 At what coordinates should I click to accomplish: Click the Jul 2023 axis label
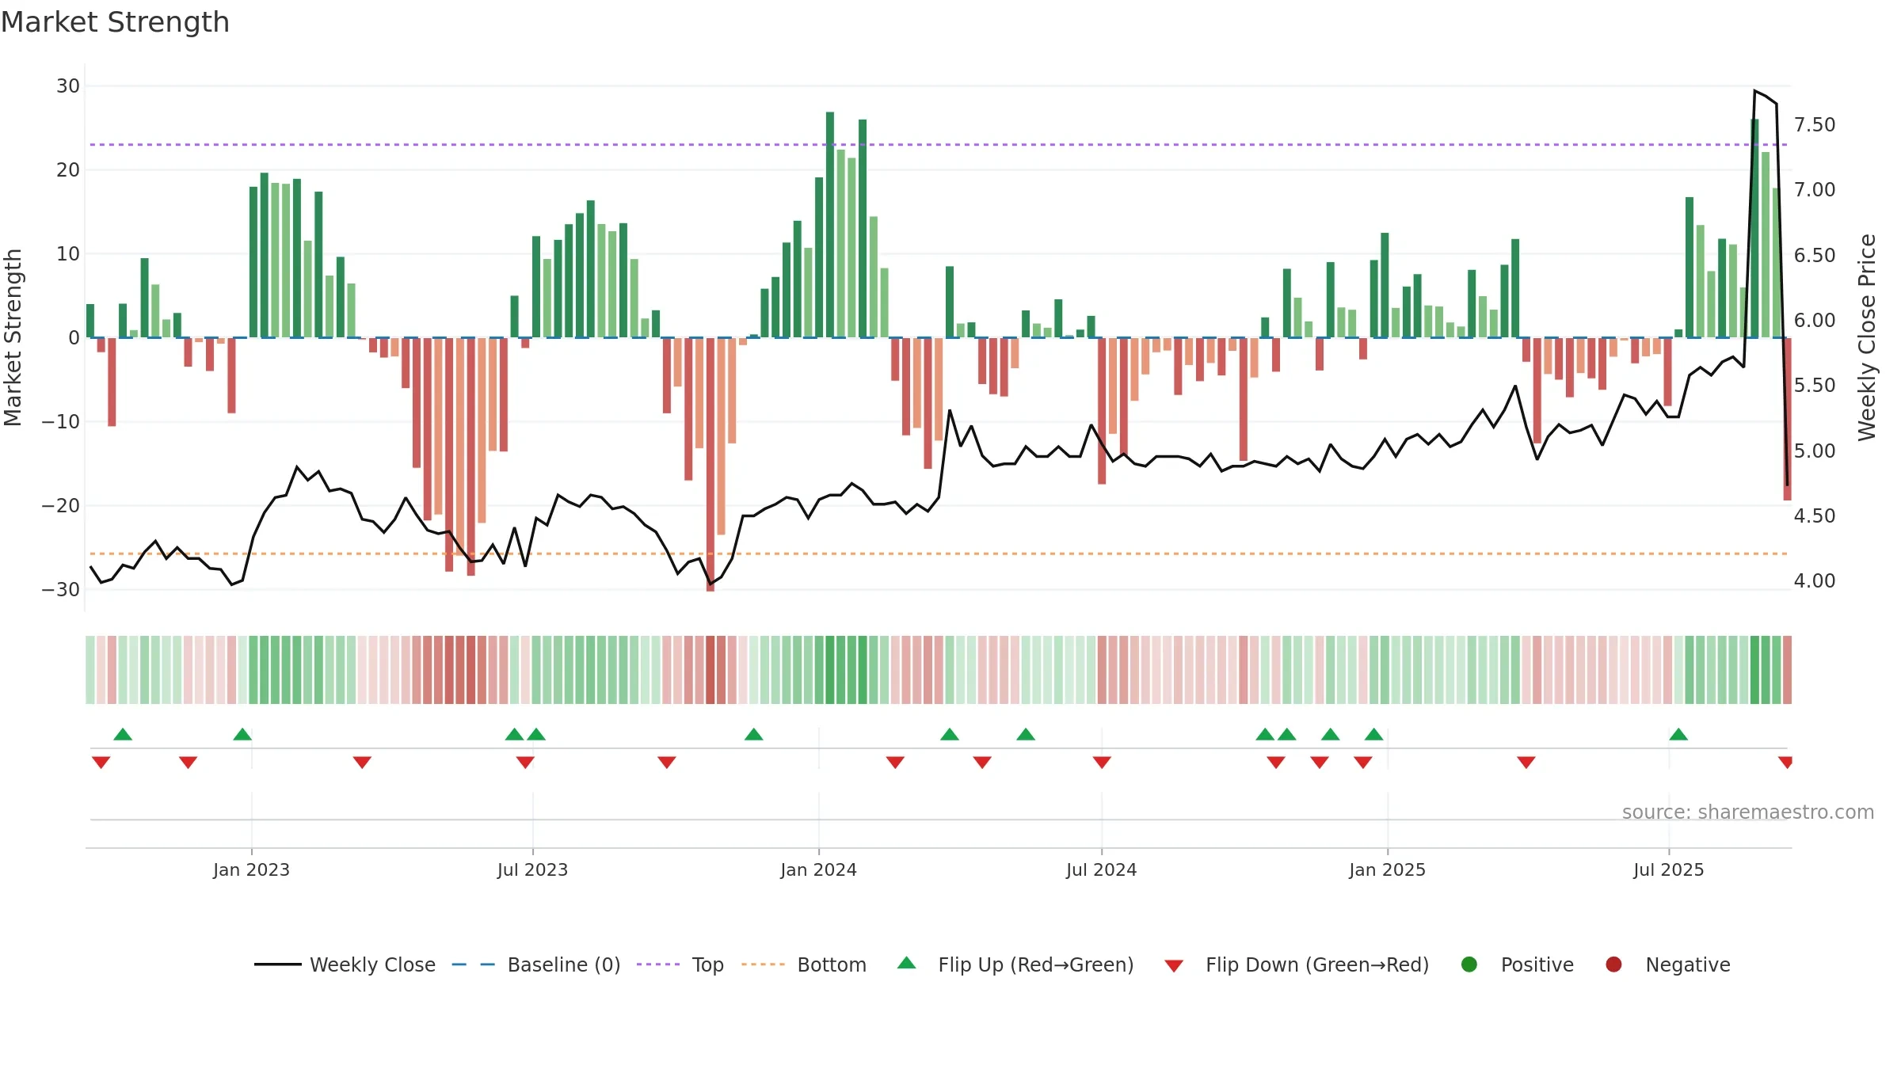pos(532,869)
